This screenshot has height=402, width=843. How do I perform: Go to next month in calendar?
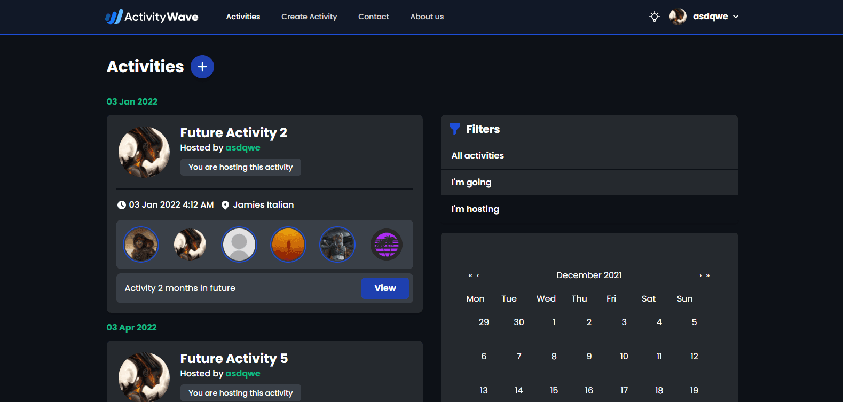(700, 275)
